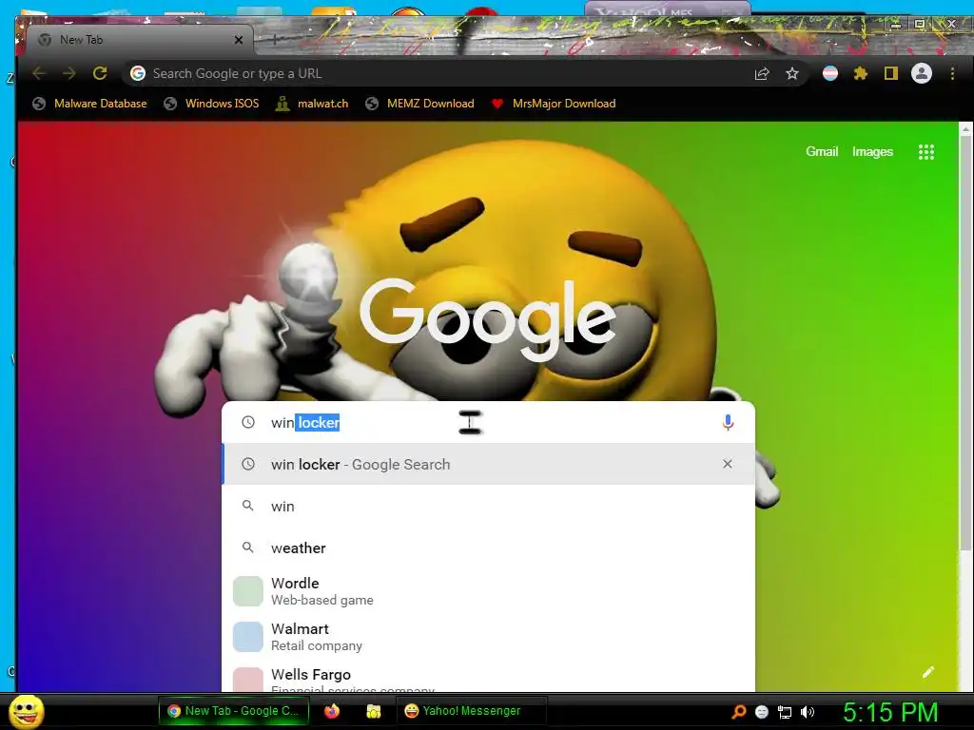Open MEMZ Download bookmark
Viewport: 974px width, 730px height.
(419, 104)
